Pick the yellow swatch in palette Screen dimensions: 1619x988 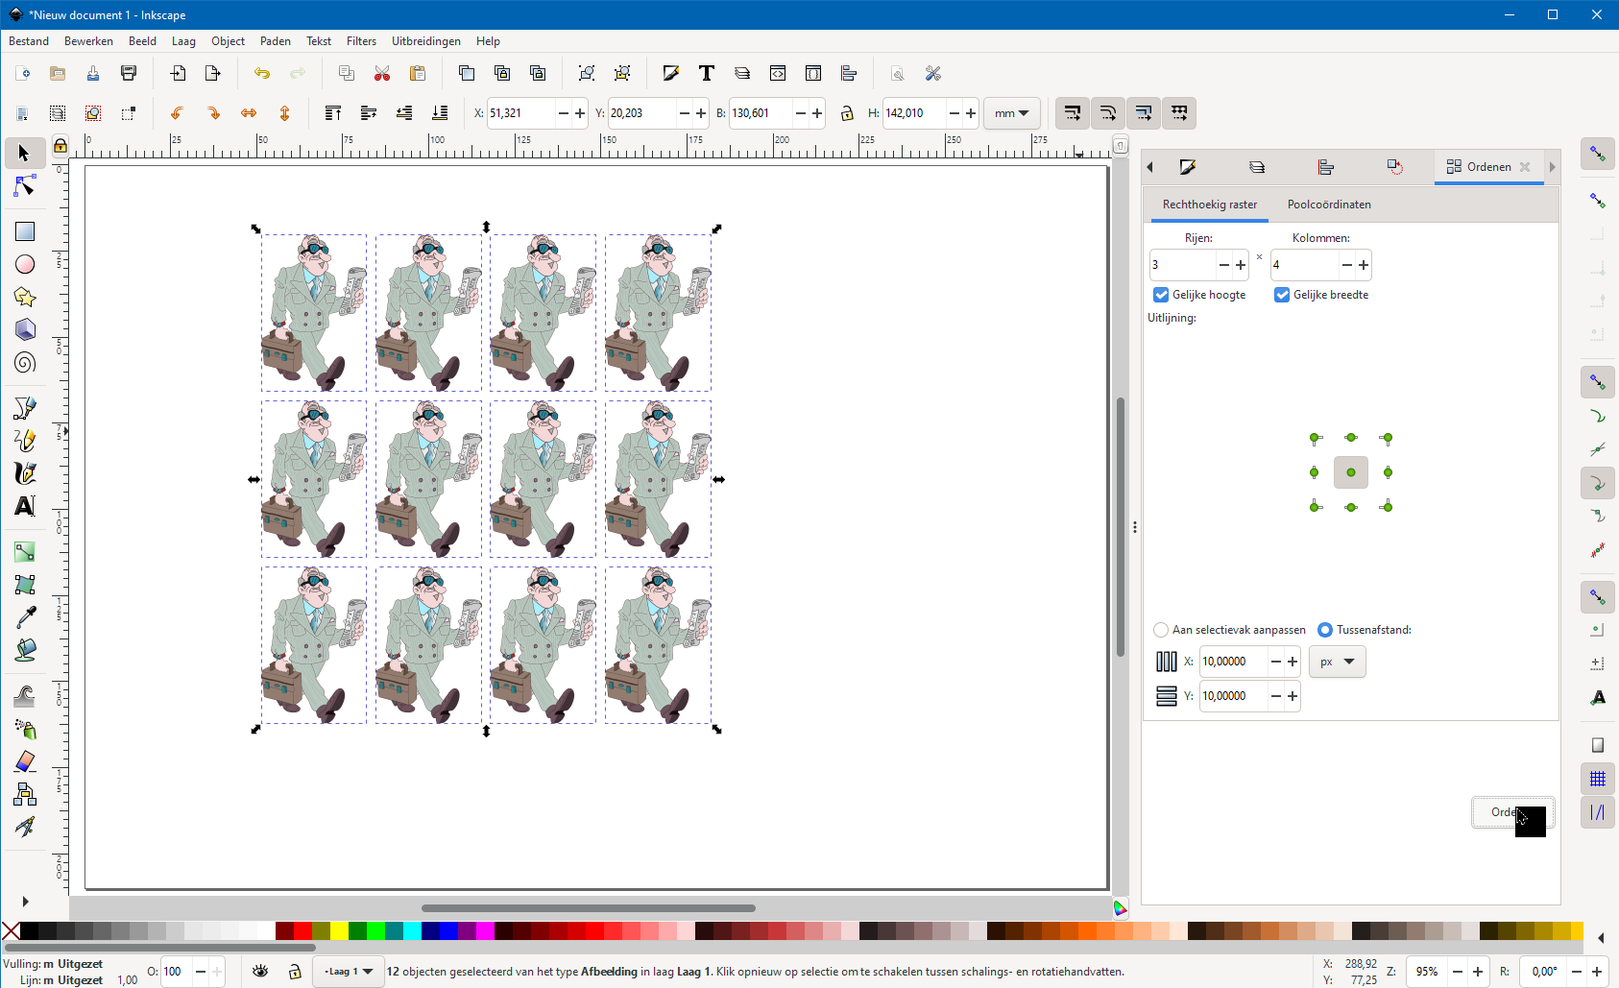pyautogui.click(x=339, y=930)
